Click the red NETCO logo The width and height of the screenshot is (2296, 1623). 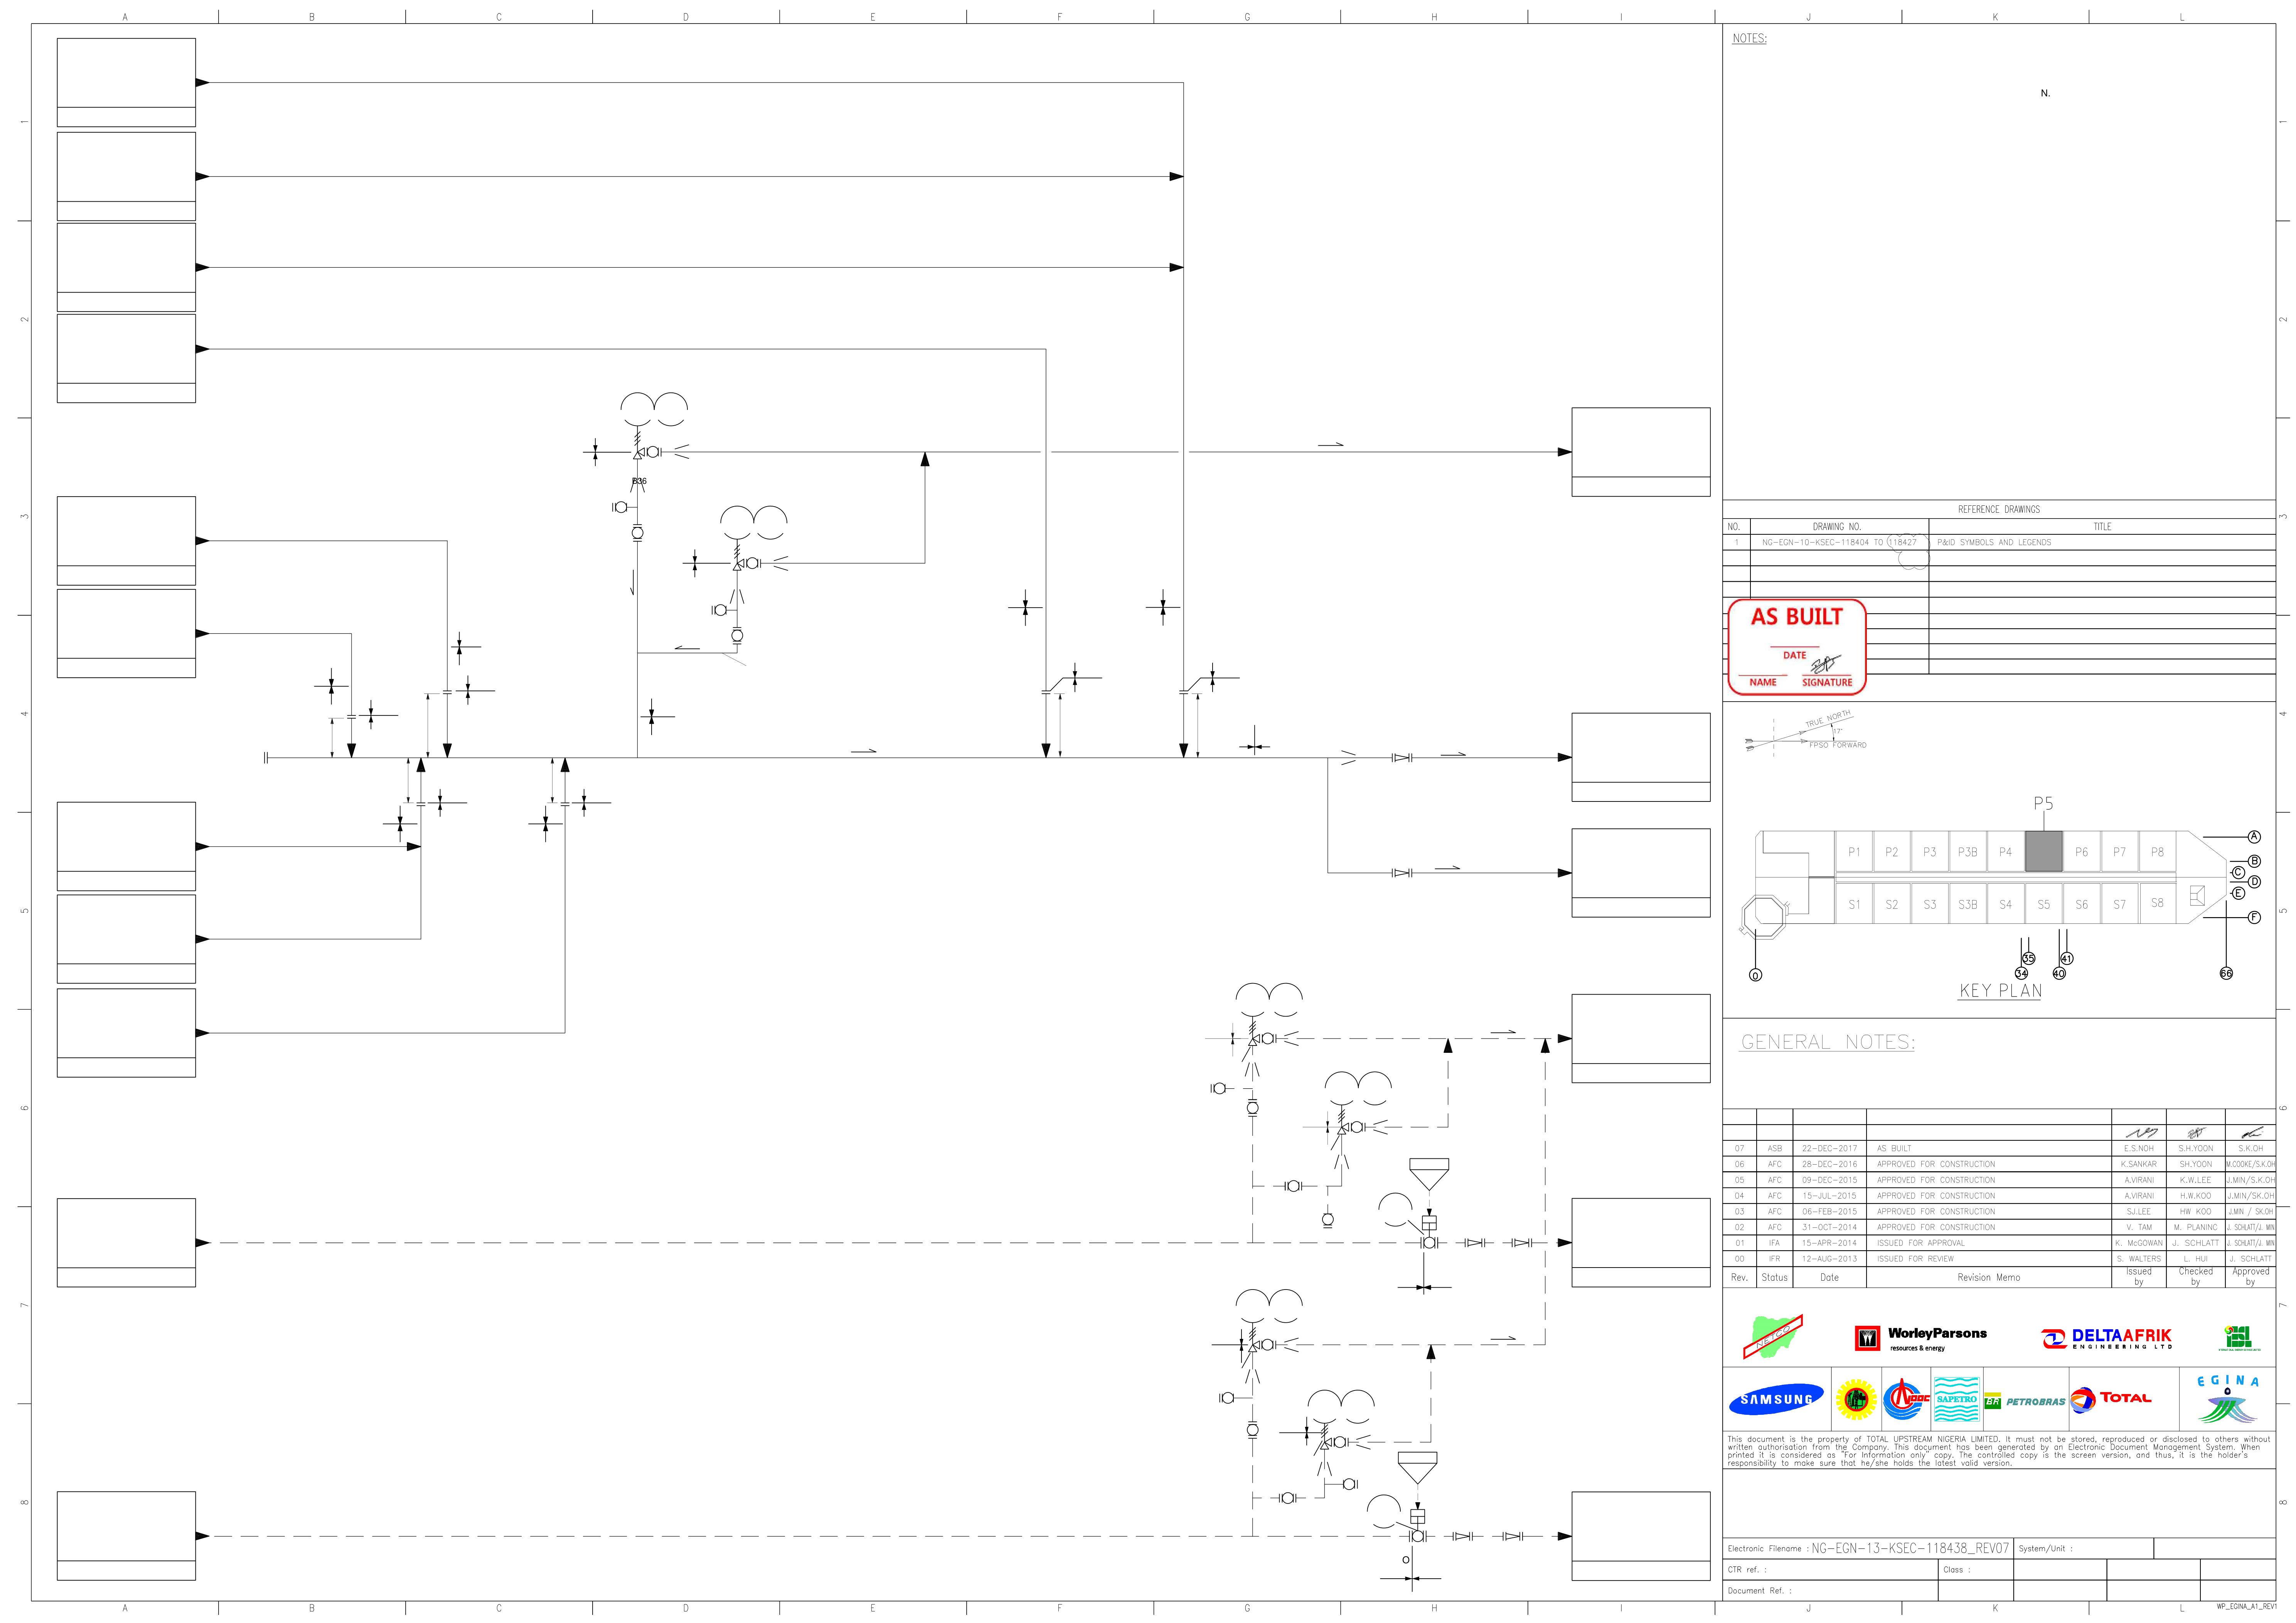coord(1773,1337)
